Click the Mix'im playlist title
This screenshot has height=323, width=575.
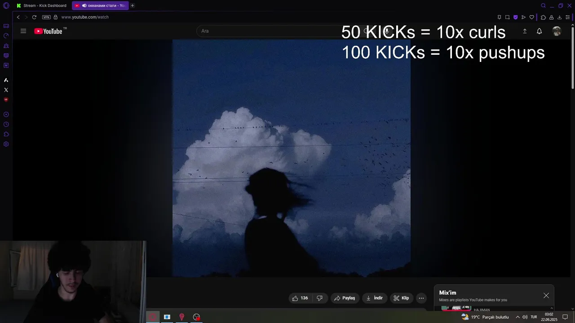(x=447, y=293)
